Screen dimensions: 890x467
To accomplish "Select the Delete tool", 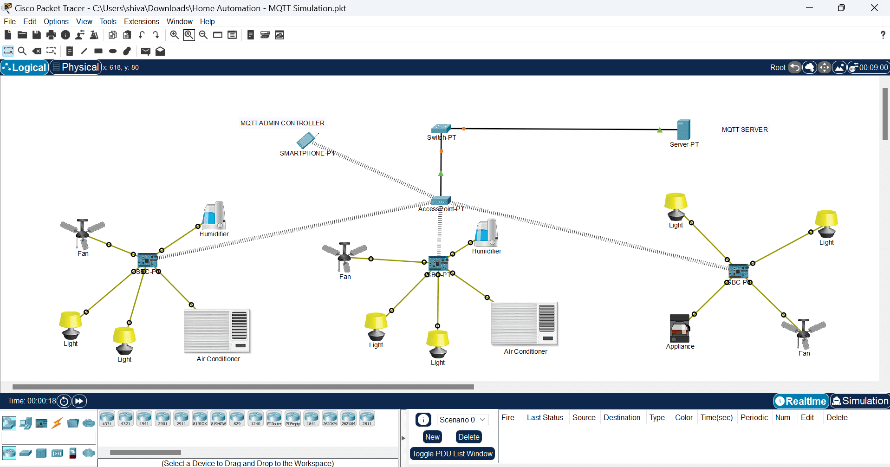I will (x=37, y=51).
